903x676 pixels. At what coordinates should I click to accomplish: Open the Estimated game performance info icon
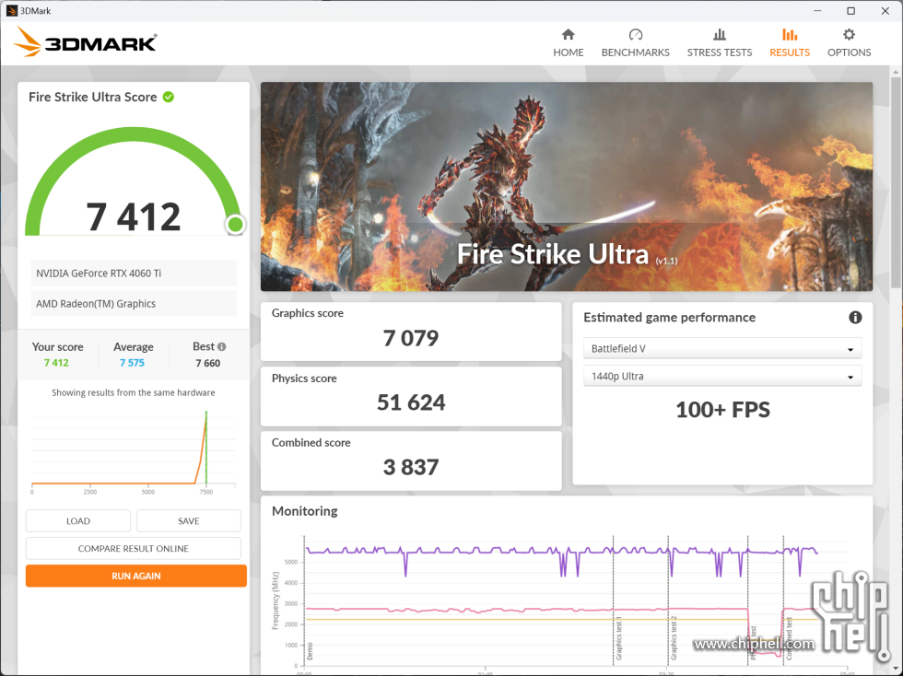855,317
